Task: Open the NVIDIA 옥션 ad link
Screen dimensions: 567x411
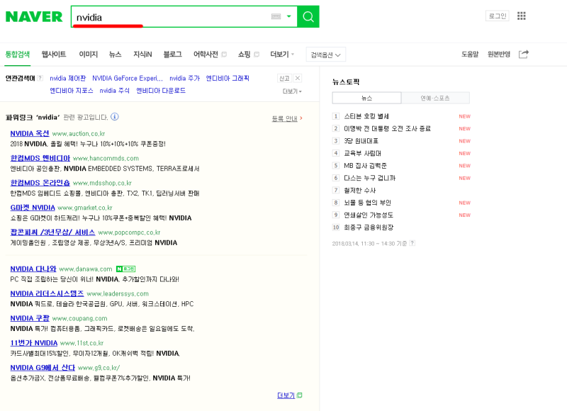Action: click(30, 133)
